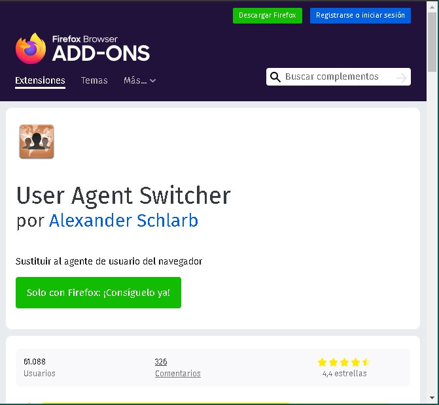Click the Usuarios label
Image resolution: width=439 pixels, height=405 pixels.
tap(39, 374)
